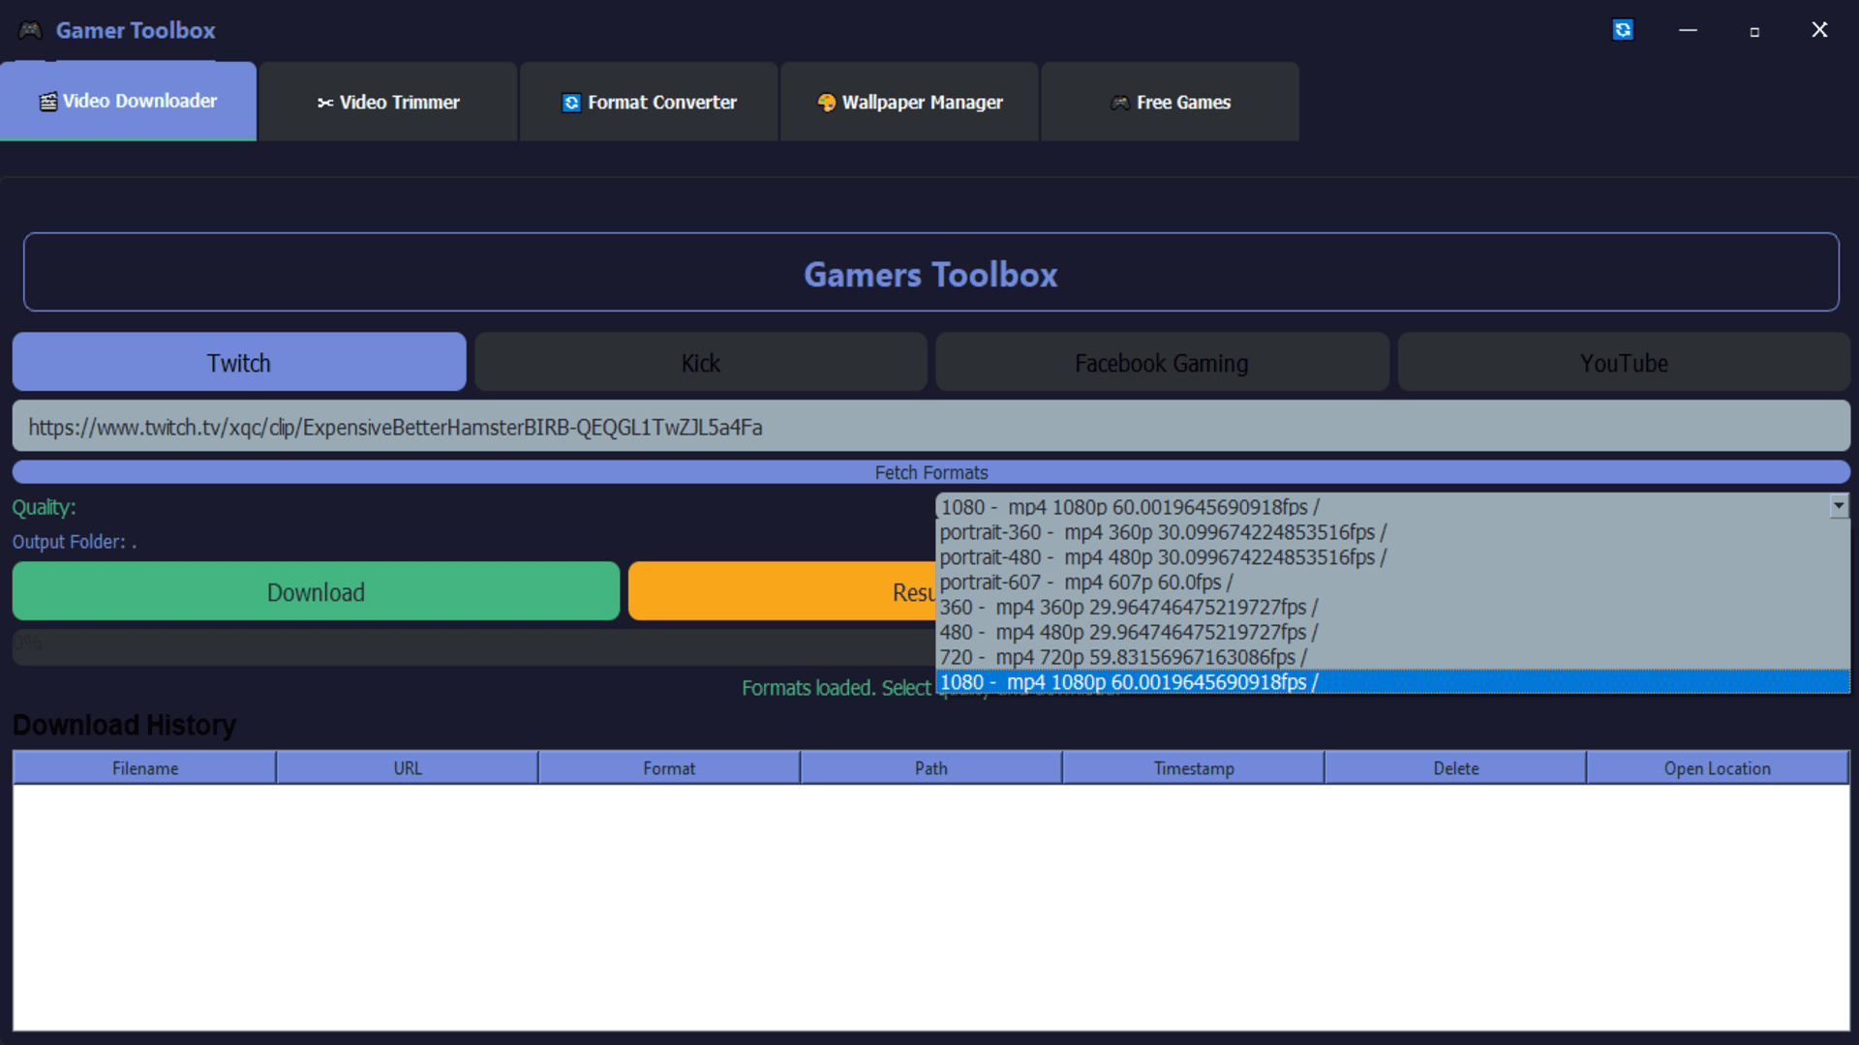This screenshot has width=1859, height=1045.
Task: Click the Format Converter refresh icon
Action: 570,102
